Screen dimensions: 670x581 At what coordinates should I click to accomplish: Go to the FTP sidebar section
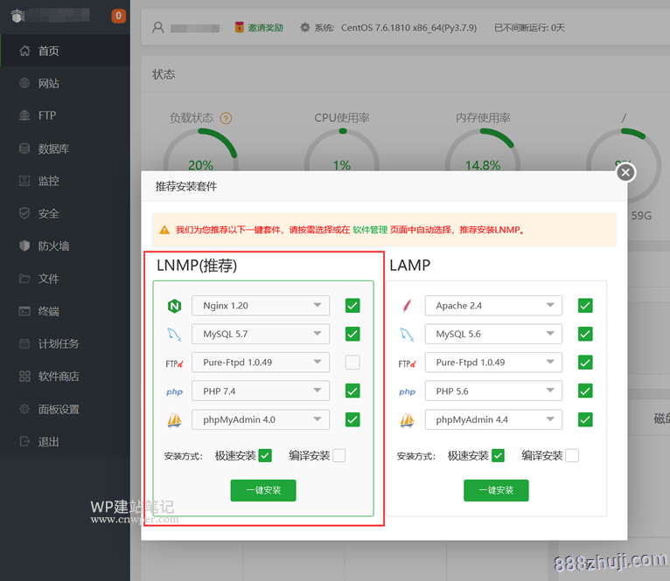(x=66, y=115)
